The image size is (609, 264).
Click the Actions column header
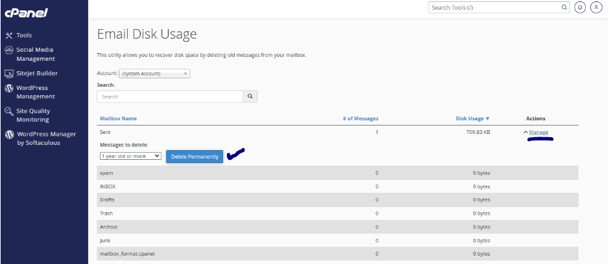click(536, 118)
